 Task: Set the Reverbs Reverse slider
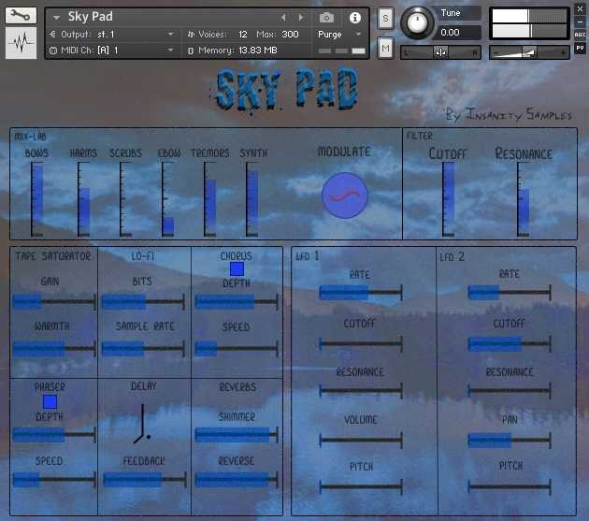click(x=237, y=480)
